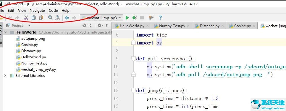This screenshot has width=286, height=111.
Task: Start debugging with the green bug icon
Action: coord(135,18)
